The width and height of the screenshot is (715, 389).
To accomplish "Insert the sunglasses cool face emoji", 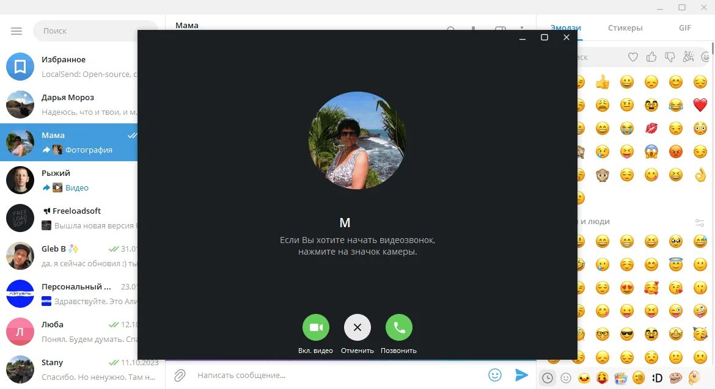I will [x=627, y=334].
